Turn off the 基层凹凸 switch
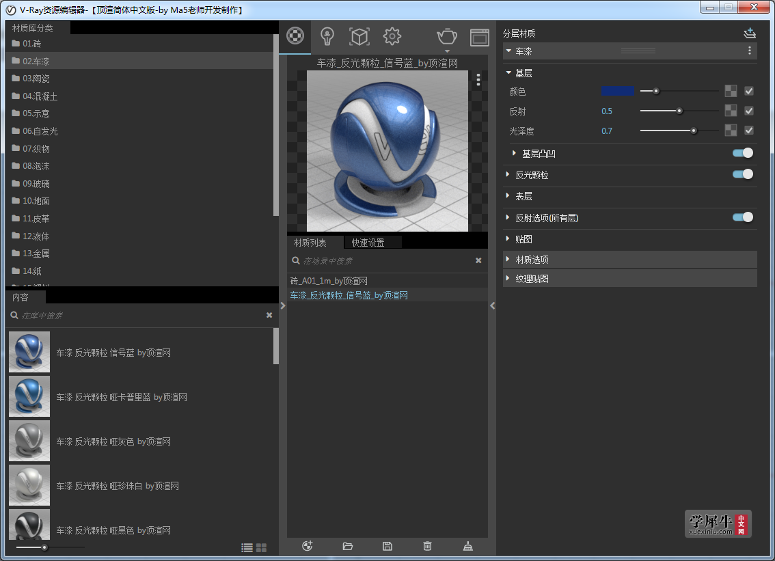This screenshot has height=561, width=775. [743, 153]
